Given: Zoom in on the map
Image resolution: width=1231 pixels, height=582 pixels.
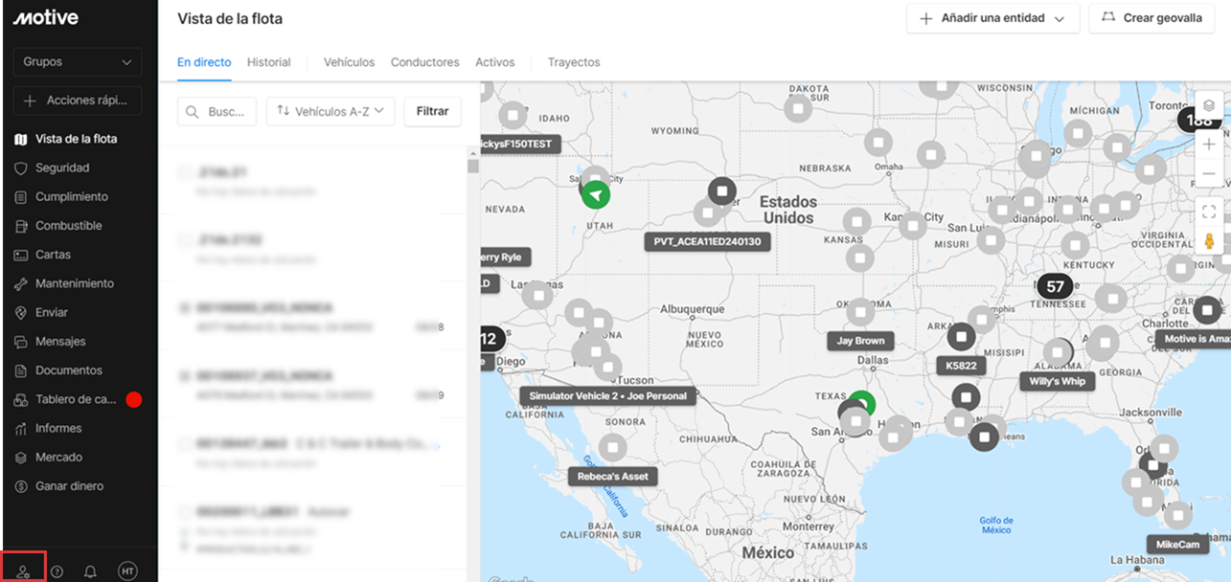Looking at the screenshot, I should click(1209, 145).
